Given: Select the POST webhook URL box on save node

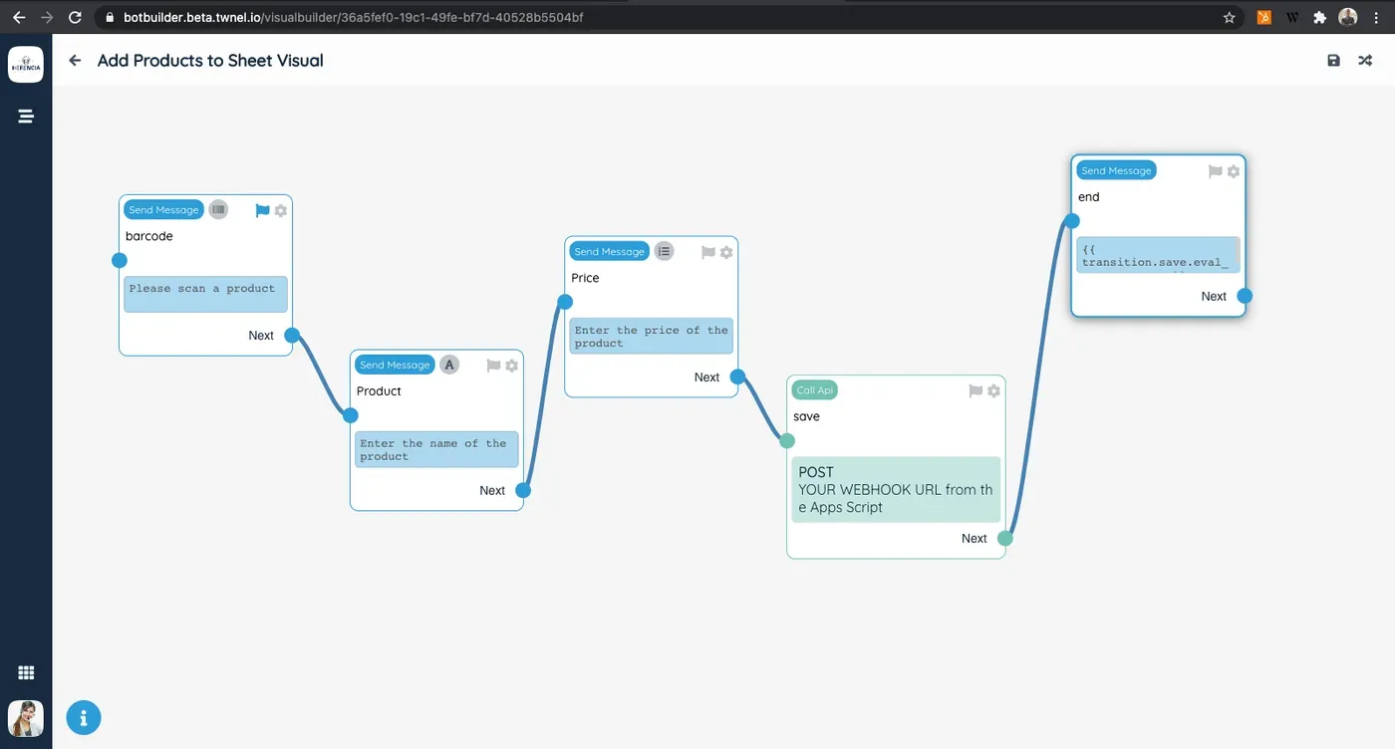Looking at the screenshot, I should 896,489.
